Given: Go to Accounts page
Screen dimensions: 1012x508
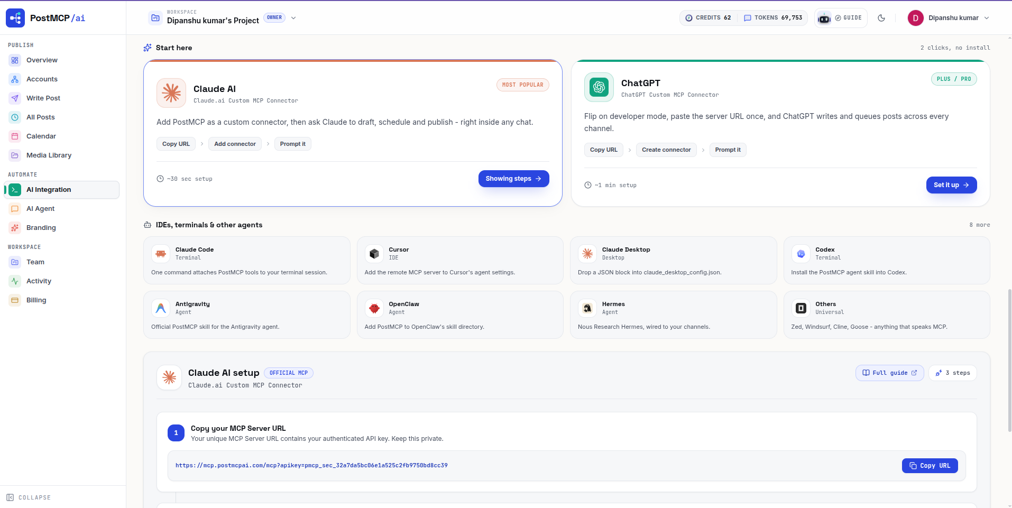Looking at the screenshot, I should tap(42, 79).
